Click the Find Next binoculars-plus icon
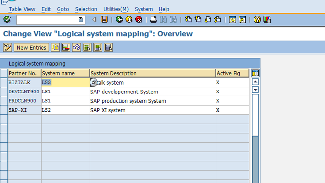The width and height of the screenshot is (325, 183). (x=173, y=20)
